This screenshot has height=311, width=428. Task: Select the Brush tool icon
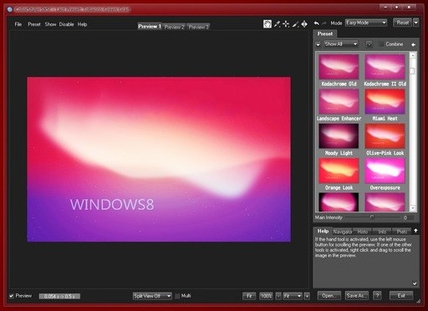295,24
